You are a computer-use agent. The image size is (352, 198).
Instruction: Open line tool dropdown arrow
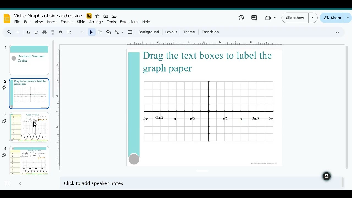[x=122, y=32]
